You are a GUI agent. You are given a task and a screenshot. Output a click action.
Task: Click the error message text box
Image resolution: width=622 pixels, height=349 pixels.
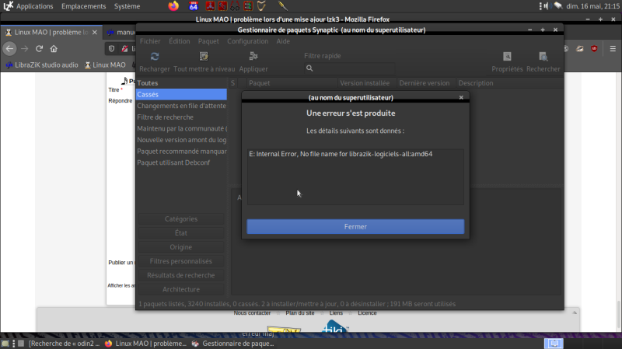click(x=355, y=177)
